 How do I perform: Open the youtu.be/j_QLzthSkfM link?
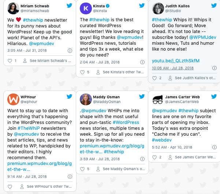point(176,61)
